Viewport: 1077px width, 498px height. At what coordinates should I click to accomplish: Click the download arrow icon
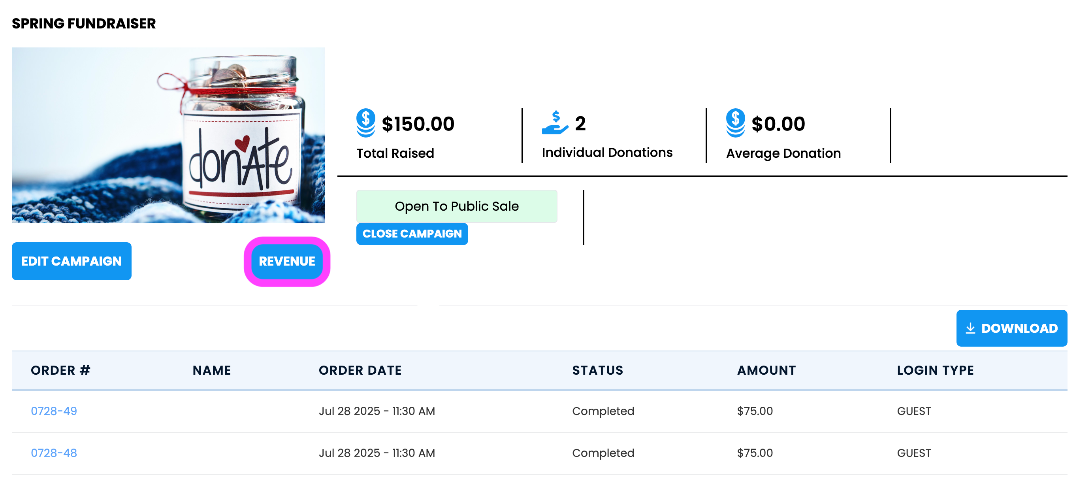pos(970,328)
